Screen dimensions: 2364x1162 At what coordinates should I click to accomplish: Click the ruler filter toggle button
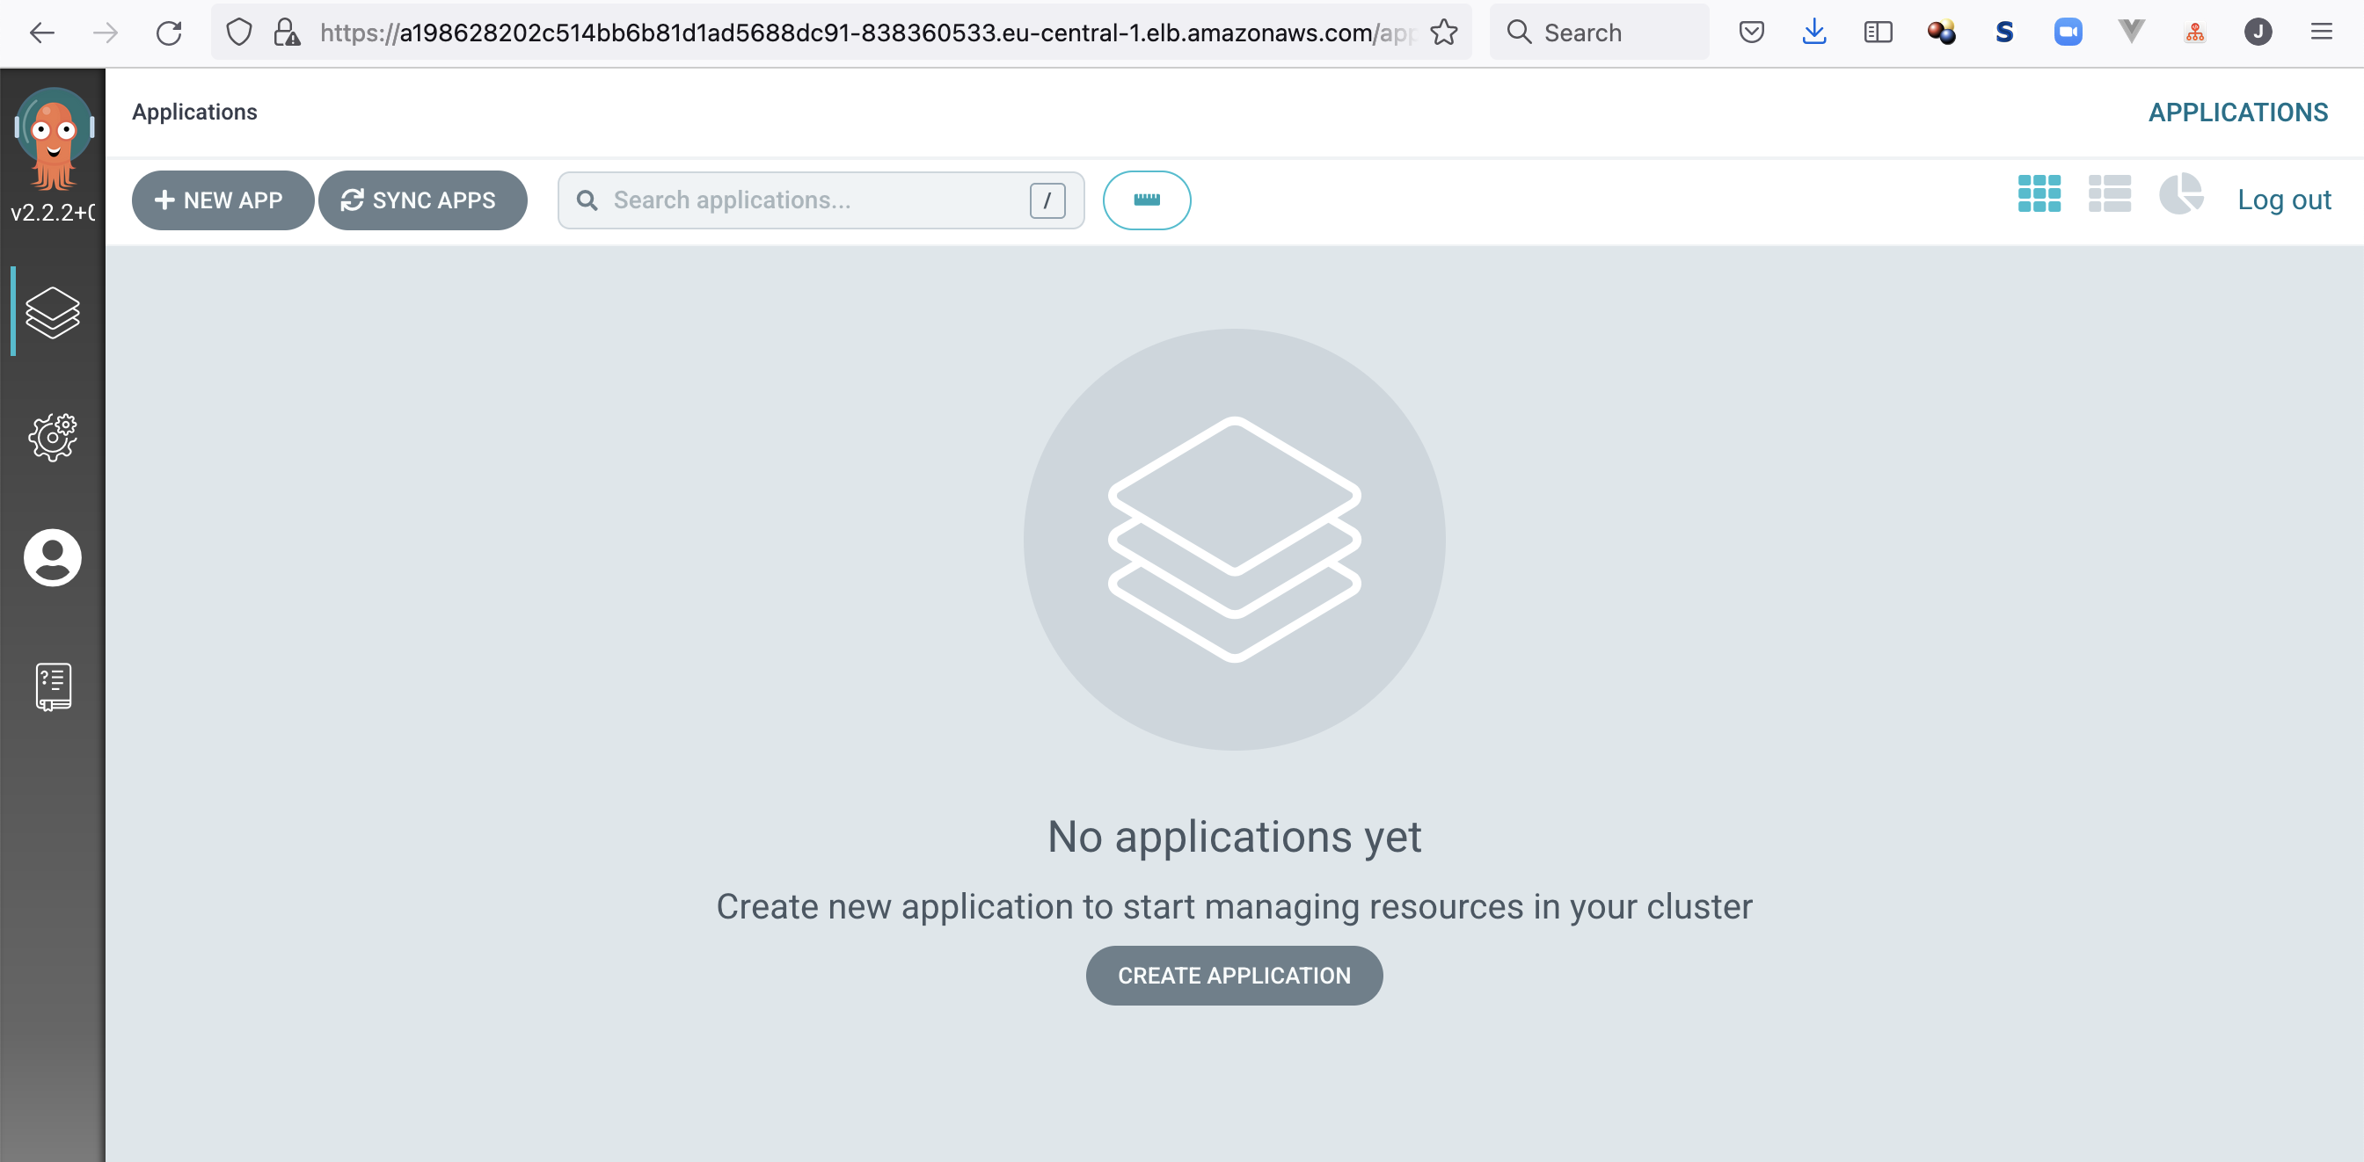coord(1146,200)
